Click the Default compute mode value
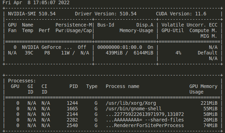 (208, 53)
